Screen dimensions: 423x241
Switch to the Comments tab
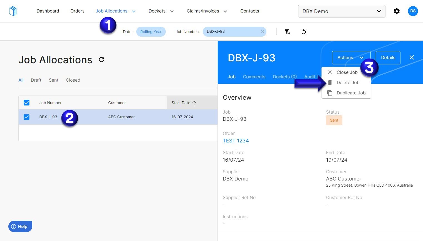(254, 77)
